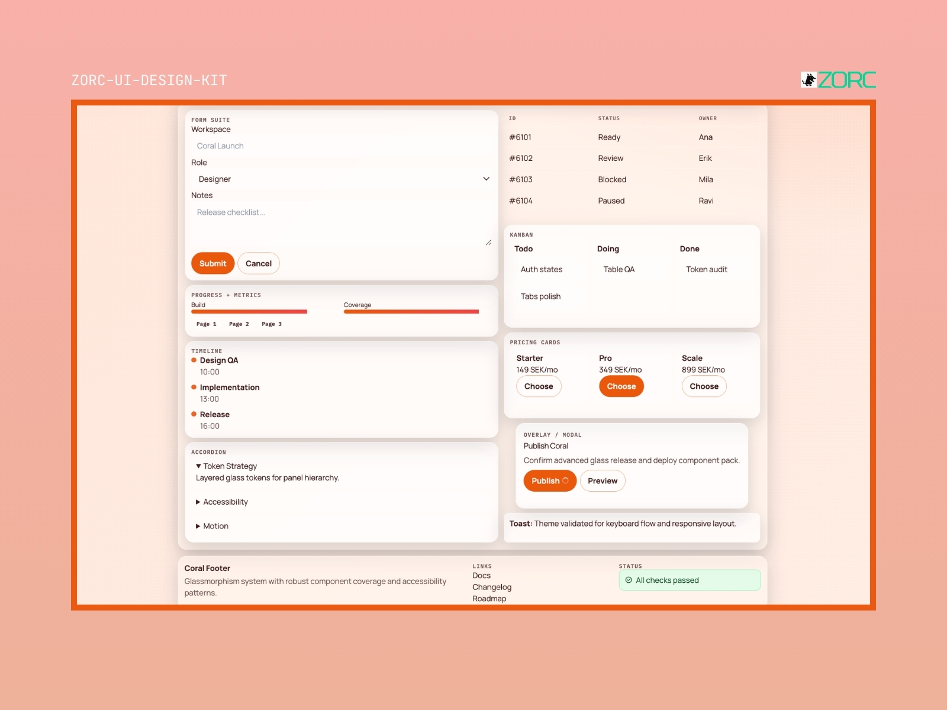Click the Implementation timeline dot
This screenshot has height=710, width=947.
click(x=194, y=387)
